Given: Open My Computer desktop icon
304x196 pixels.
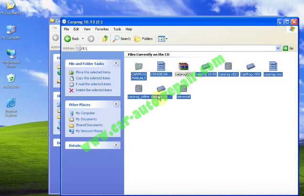Looking at the screenshot, I should pos(11,32).
